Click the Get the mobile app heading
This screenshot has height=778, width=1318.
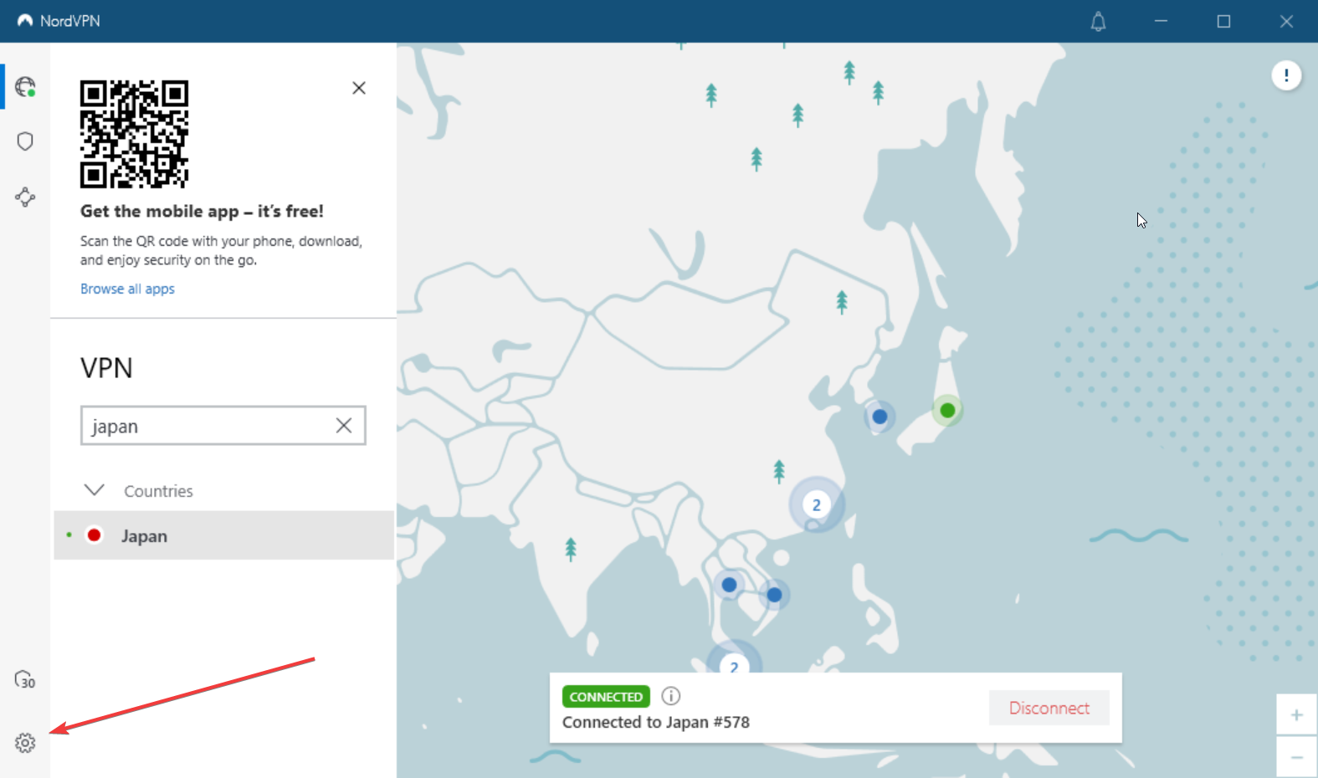coord(202,212)
